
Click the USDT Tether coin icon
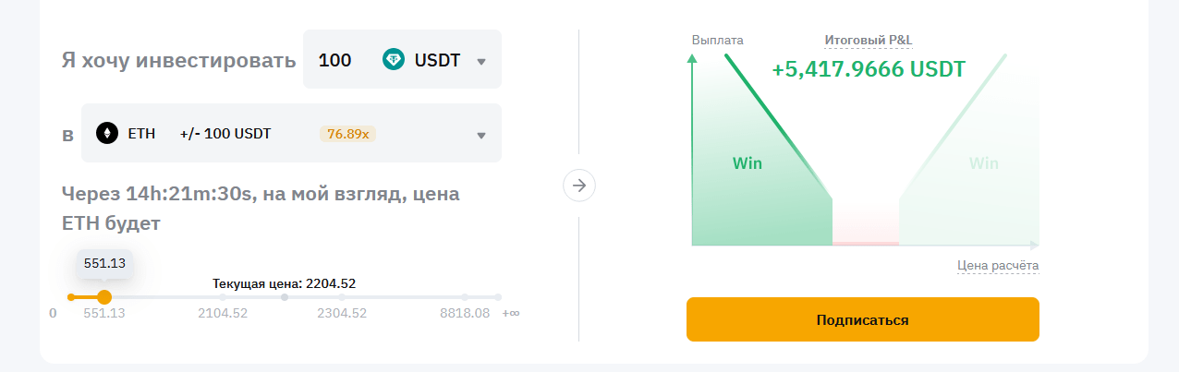(394, 60)
